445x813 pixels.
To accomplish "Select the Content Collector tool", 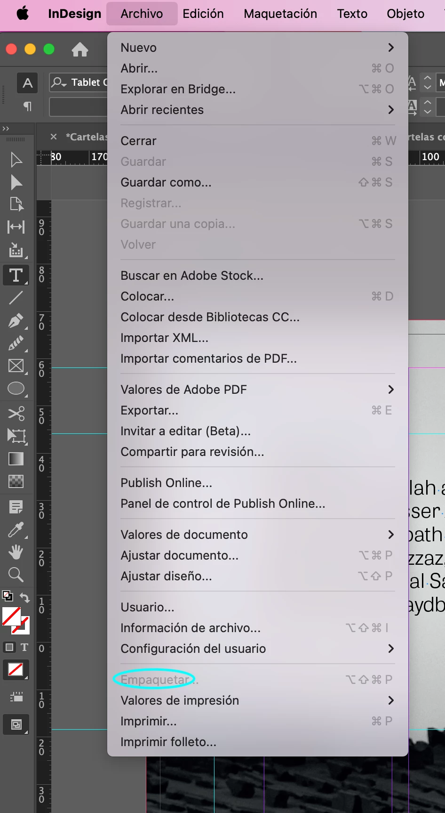I will 16,250.
